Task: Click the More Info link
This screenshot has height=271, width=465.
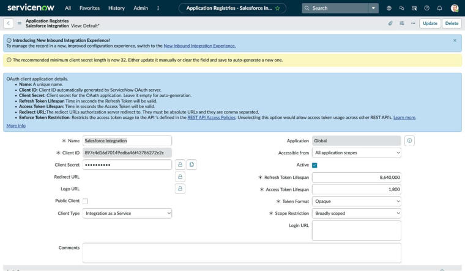Action: click(16, 126)
